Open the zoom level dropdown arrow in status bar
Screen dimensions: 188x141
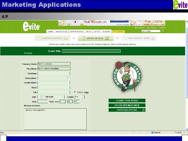point(184,132)
